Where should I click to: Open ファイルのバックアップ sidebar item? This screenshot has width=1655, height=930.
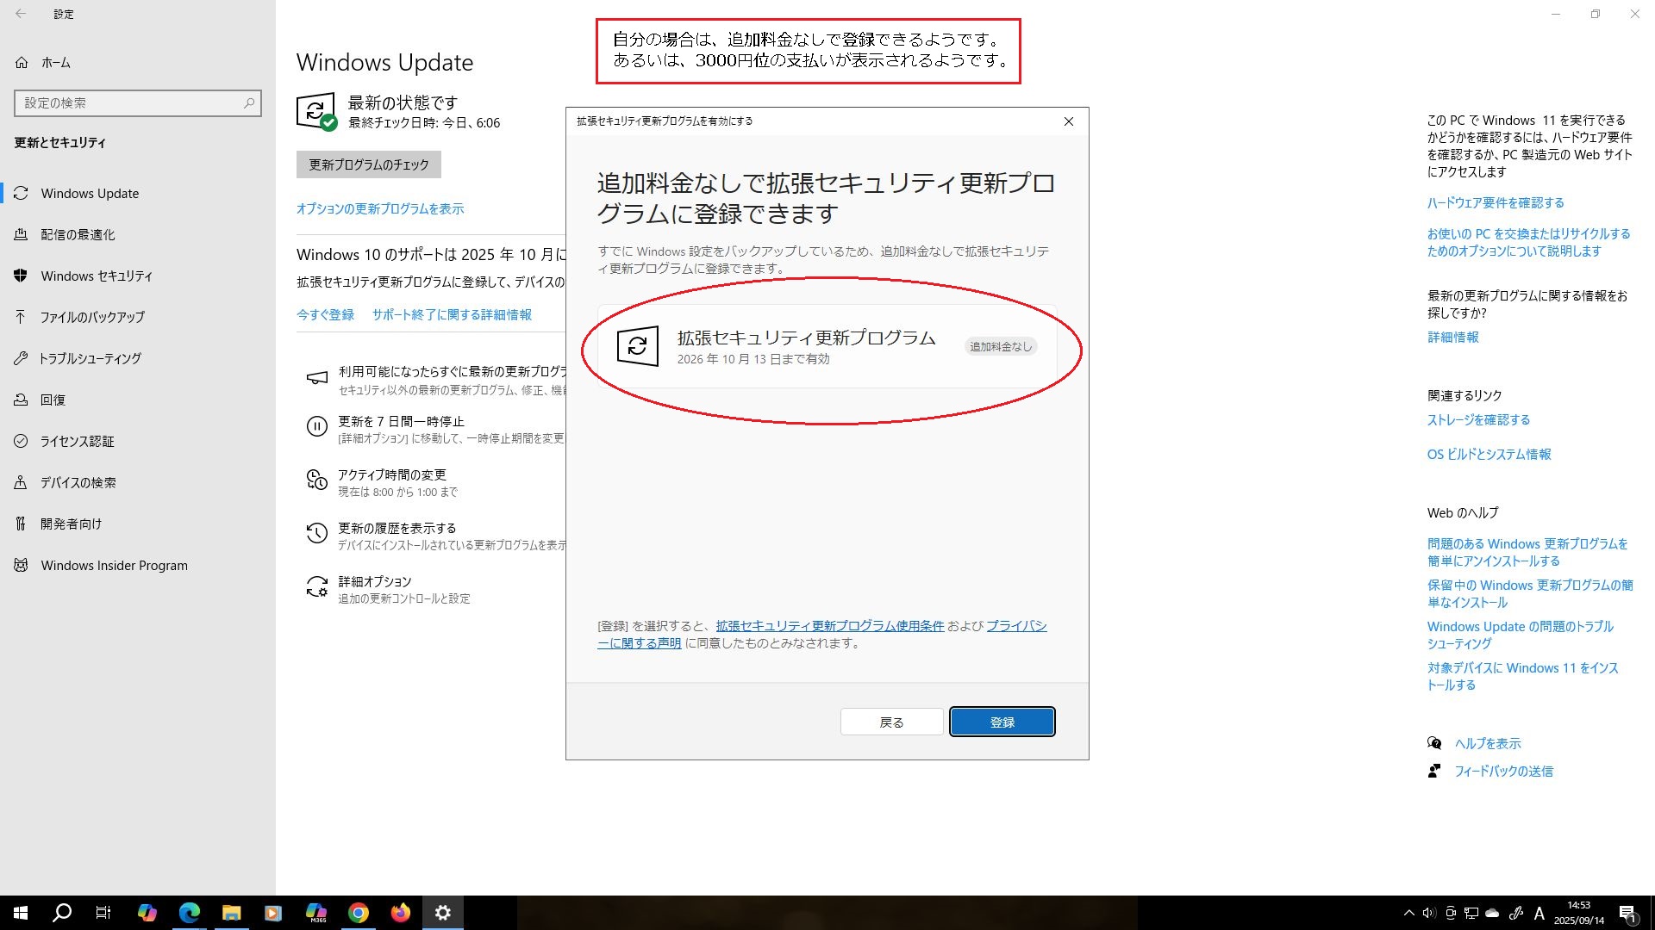click(x=92, y=318)
